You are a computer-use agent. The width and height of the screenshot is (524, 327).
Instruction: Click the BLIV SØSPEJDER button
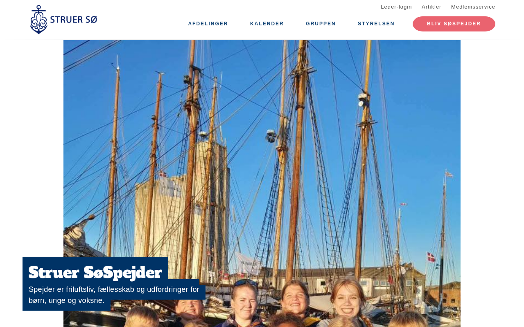tap(454, 24)
